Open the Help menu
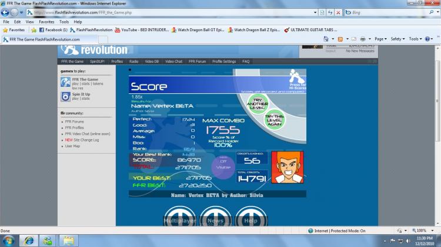Viewport: 441px width, 247px height. (x=78, y=22)
